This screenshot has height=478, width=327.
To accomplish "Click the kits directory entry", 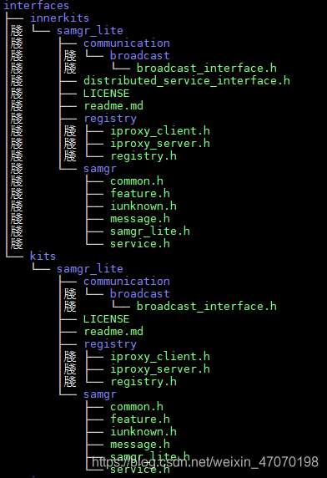I will coord(43,256).
